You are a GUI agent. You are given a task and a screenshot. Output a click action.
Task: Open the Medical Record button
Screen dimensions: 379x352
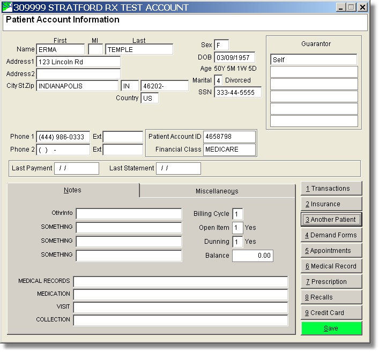pyautogui.click(x=331, y=266)
